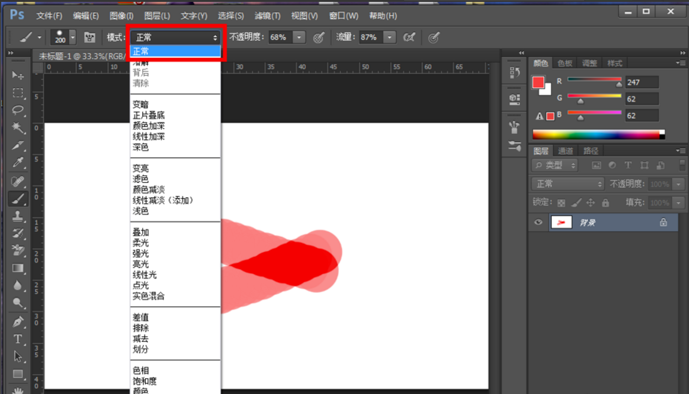Hide the 背景 layer visibility
The height and width of the screenshot is (394, 689).
pyautogui.click(x=539, y=222)
